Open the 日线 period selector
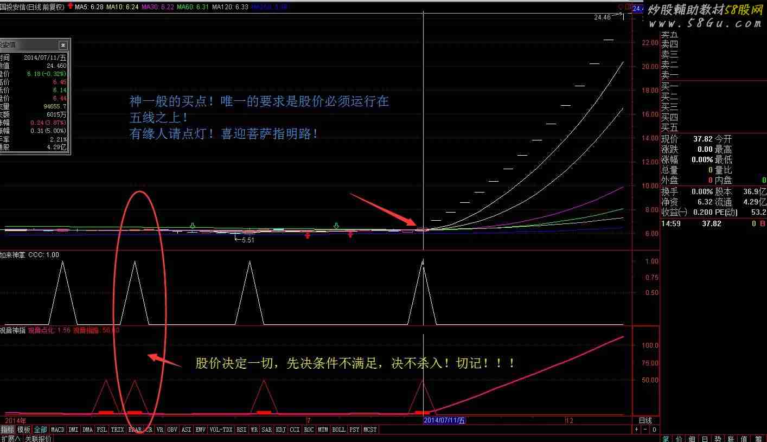The height and width of the screenshot is (442, 767). click(x=645, y=420)
